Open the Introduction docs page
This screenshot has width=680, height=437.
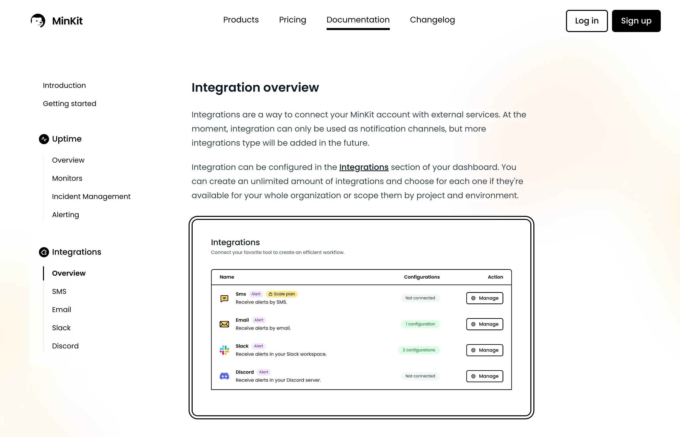tap(64, 85)
